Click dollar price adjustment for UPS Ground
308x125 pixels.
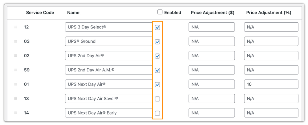212,41
